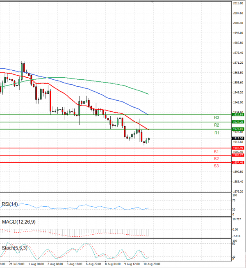Click the 1890.80 price axis value
The image size is (246, 268).
(238, 171)
